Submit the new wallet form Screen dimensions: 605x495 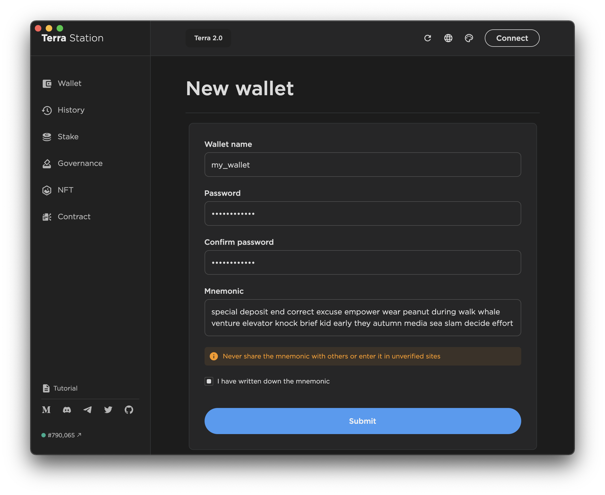[363, 421]
